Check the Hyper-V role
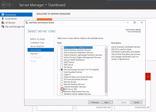Image resolution: width=156 pixels, height=112 pixels. click(x=62, y=75)
